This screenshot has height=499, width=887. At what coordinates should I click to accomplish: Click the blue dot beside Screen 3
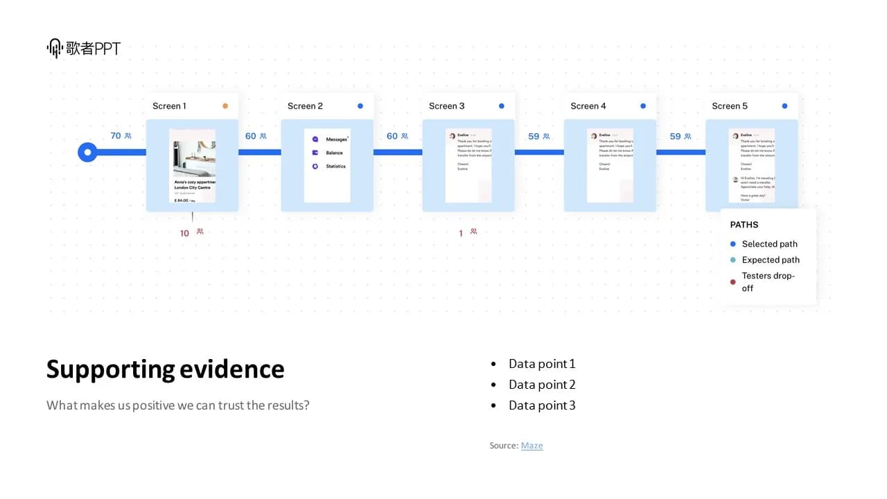tap(502, 106)
